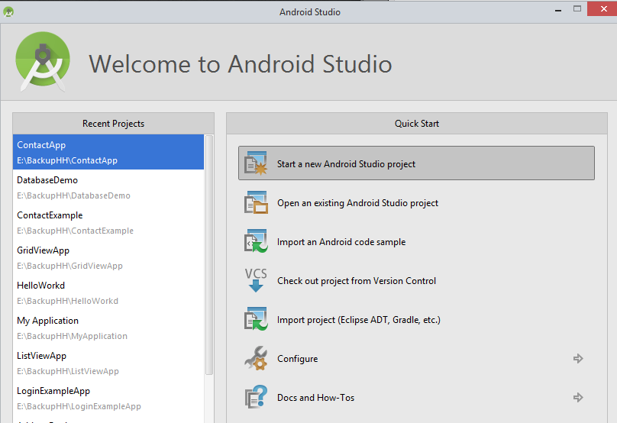Click the path E:\BackupHH\DatabaseDemo

coord(73,195)
